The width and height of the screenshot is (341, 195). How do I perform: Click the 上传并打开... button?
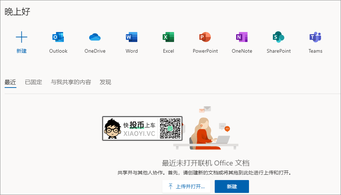click(x=187, y=186)
